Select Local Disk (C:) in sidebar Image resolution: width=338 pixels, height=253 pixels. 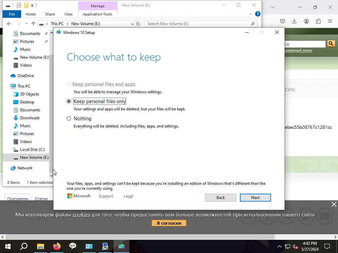pyautogui.click(x=32, y=150)
